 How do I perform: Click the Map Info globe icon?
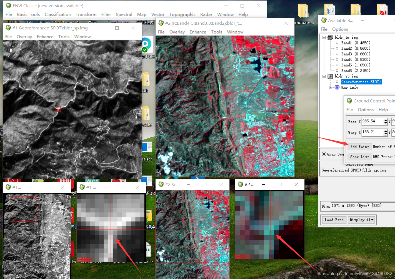tap(337, 87)
